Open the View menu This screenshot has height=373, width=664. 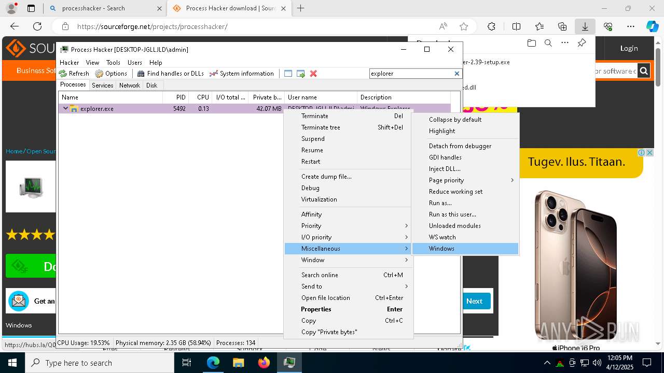pyautogui.click(x=92, y=62)
